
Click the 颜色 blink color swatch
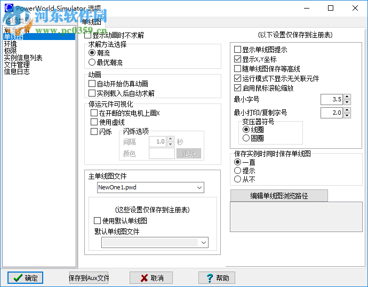click(x=162, y=154)
